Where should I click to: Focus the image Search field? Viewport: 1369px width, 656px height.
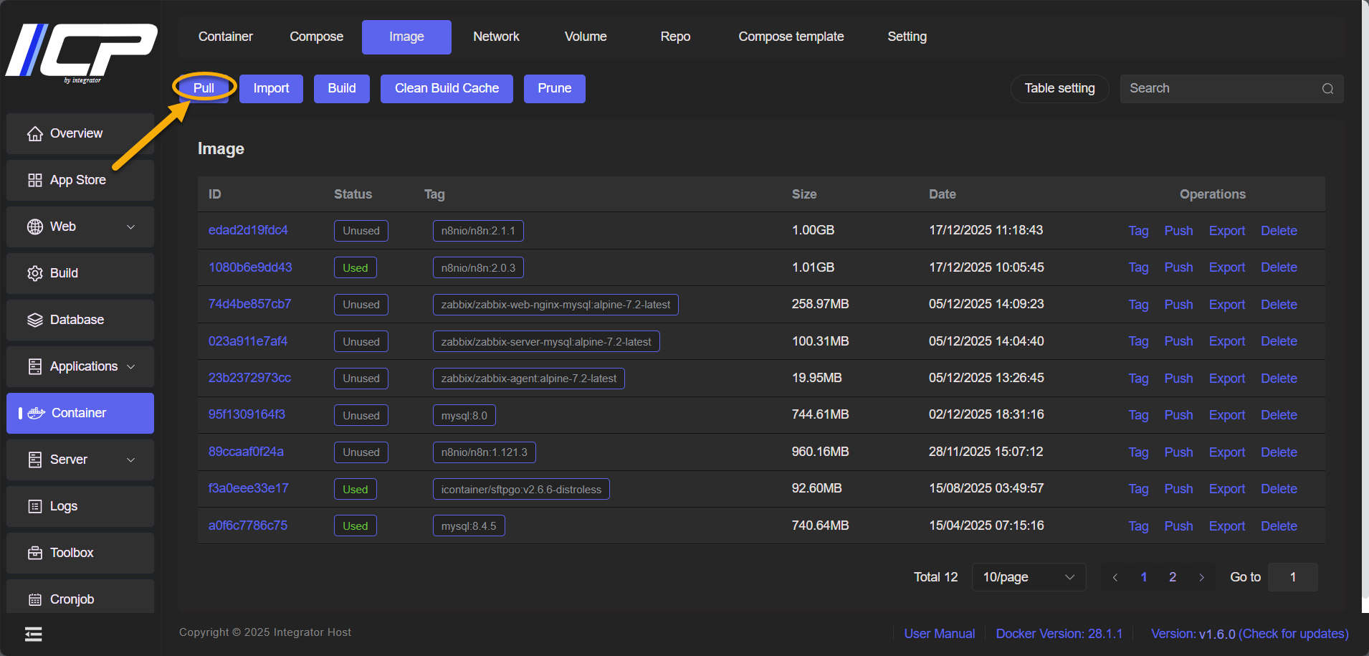click(x=1231, y=89)
